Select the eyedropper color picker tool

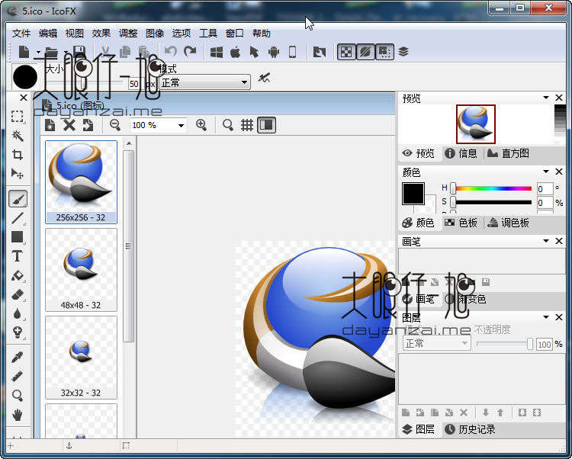point(17,357)
